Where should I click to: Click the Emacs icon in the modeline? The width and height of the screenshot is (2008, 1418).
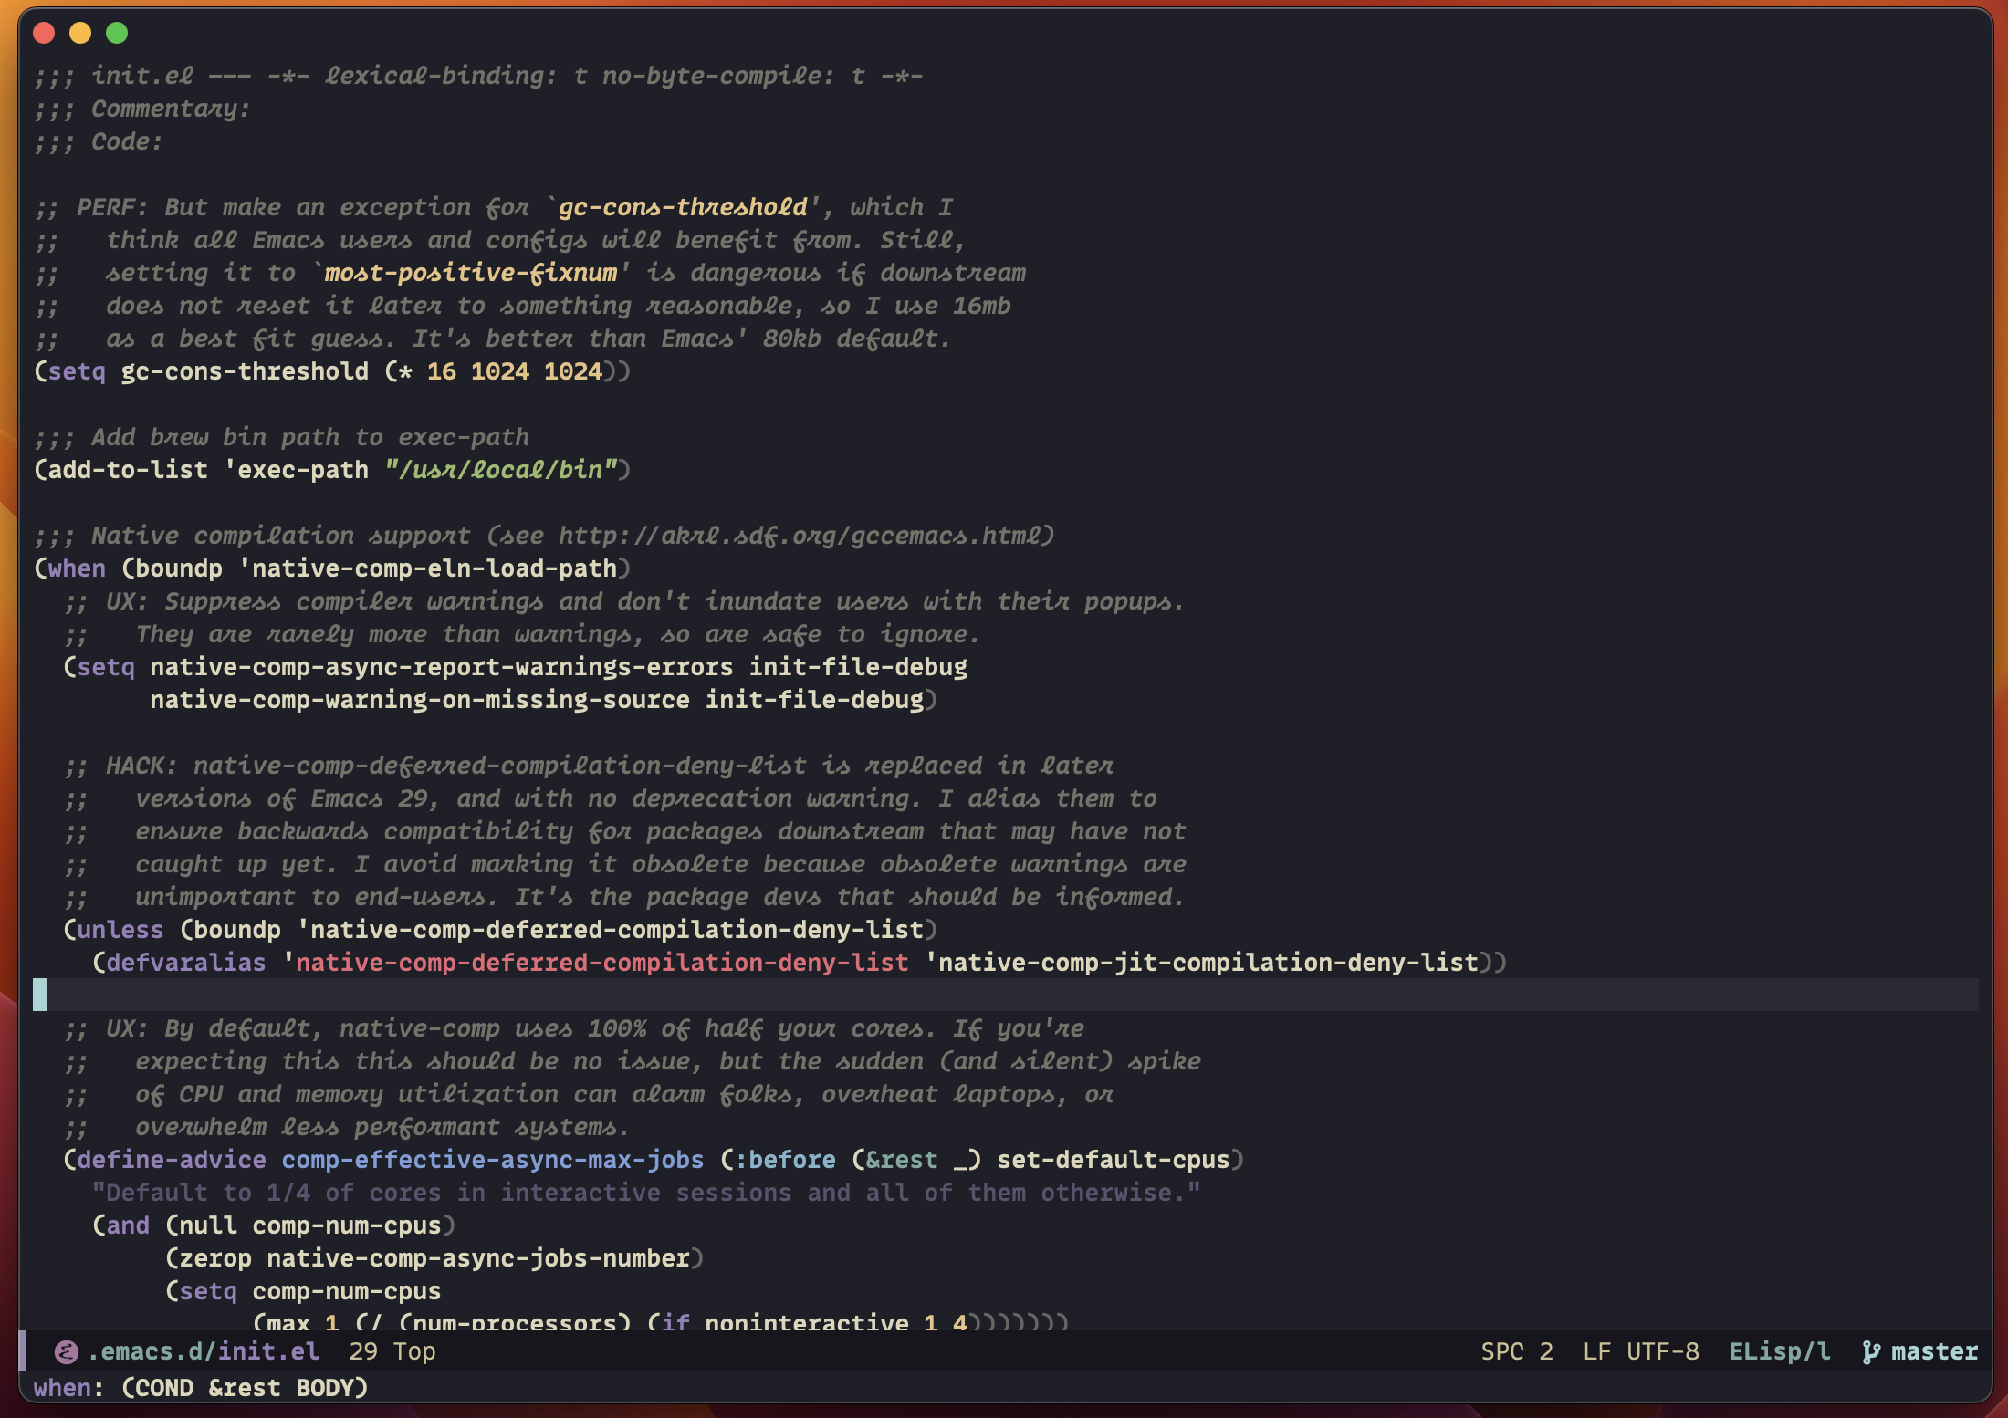point(66,1351)
